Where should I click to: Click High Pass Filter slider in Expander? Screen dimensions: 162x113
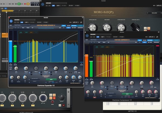click(34, 80)
